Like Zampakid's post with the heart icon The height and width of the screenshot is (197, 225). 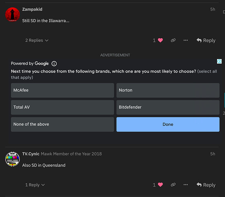click(160, 40)
